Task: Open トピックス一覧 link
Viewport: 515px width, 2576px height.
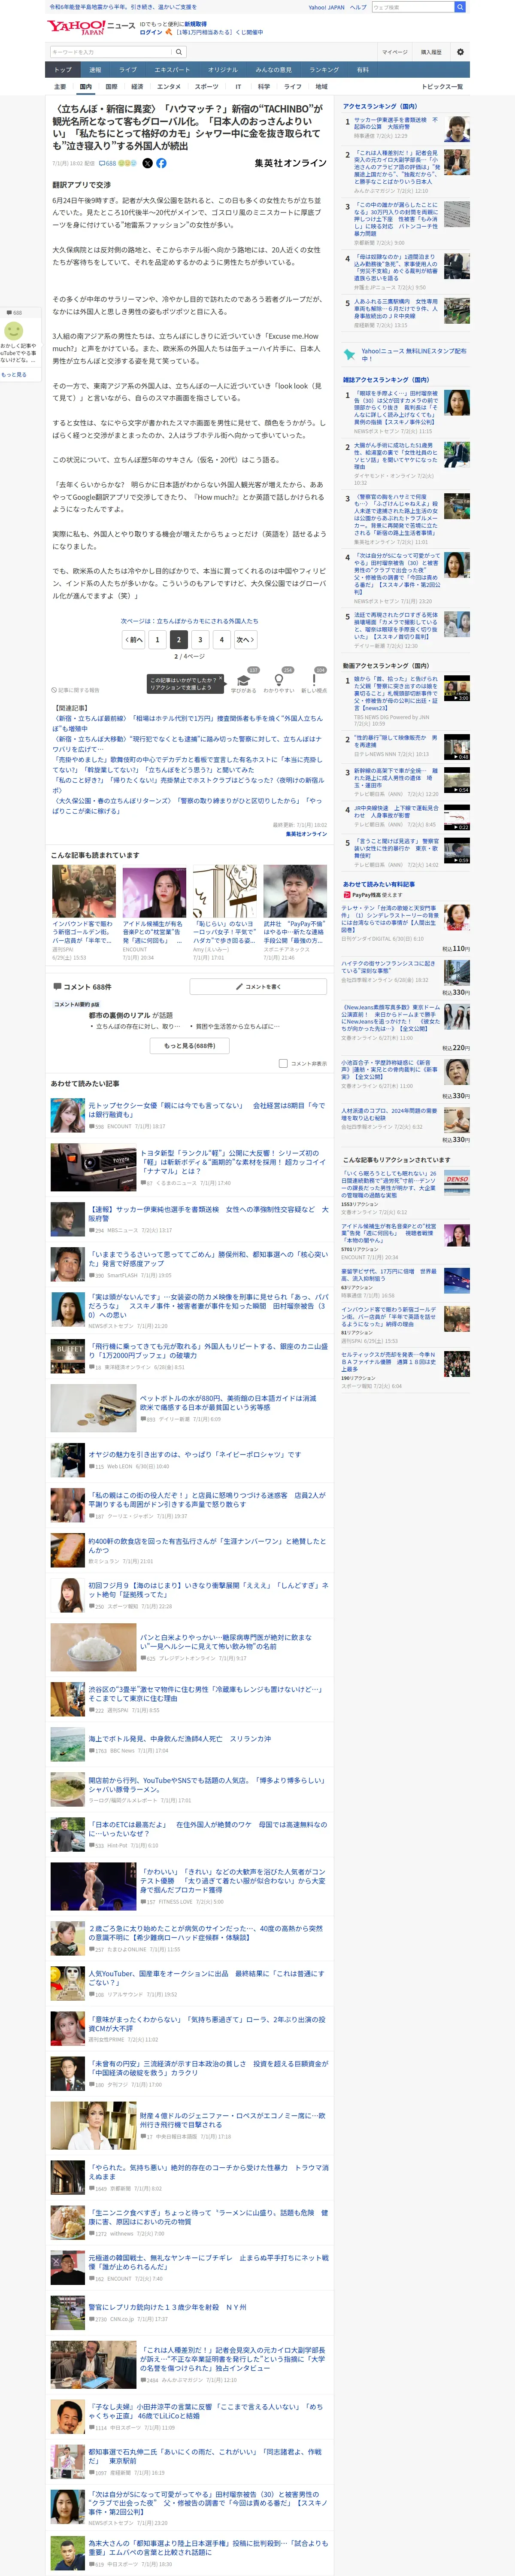Action: [442, 87]
